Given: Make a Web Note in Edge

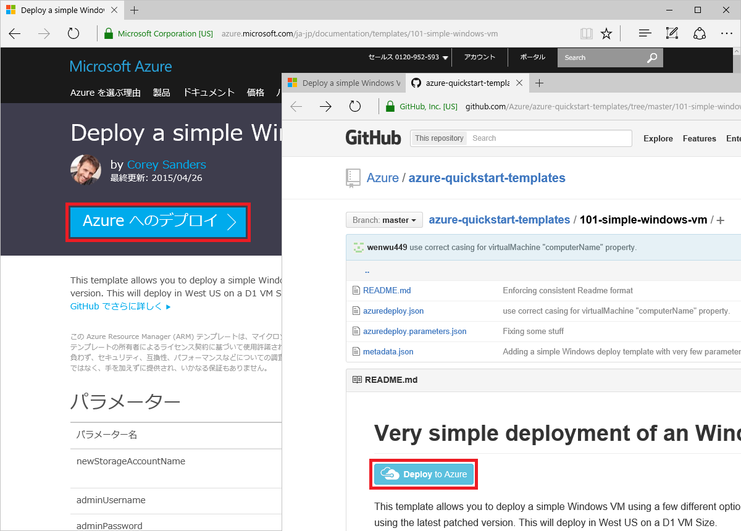Looking at the screenshot, I should 672,33.
